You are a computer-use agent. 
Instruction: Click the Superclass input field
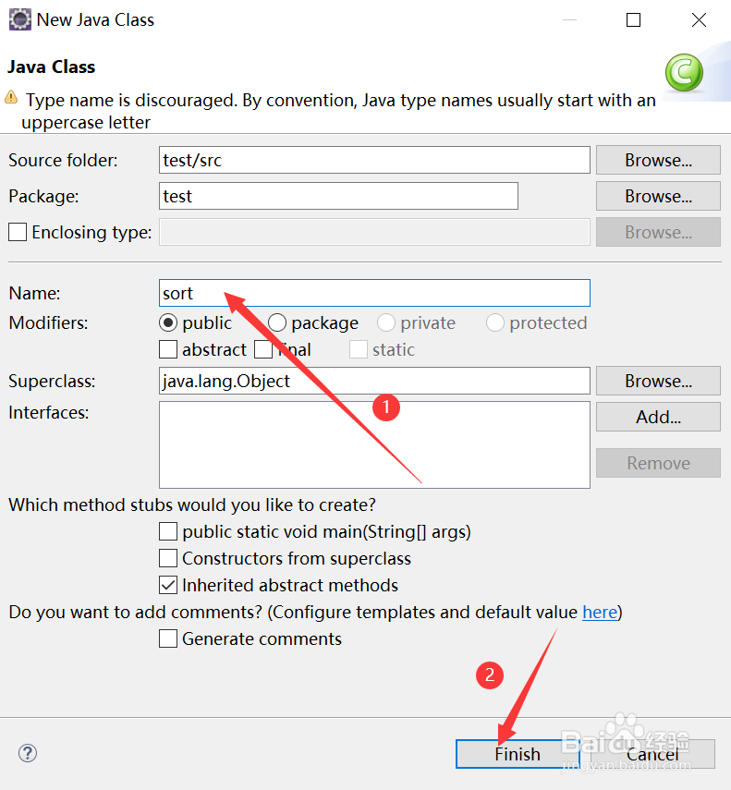pyautogui.click(x=374, y=381)
